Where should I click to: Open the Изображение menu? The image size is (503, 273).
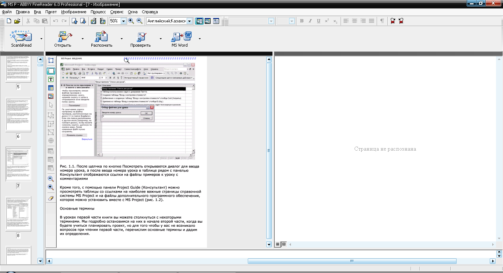pos(74,12)
